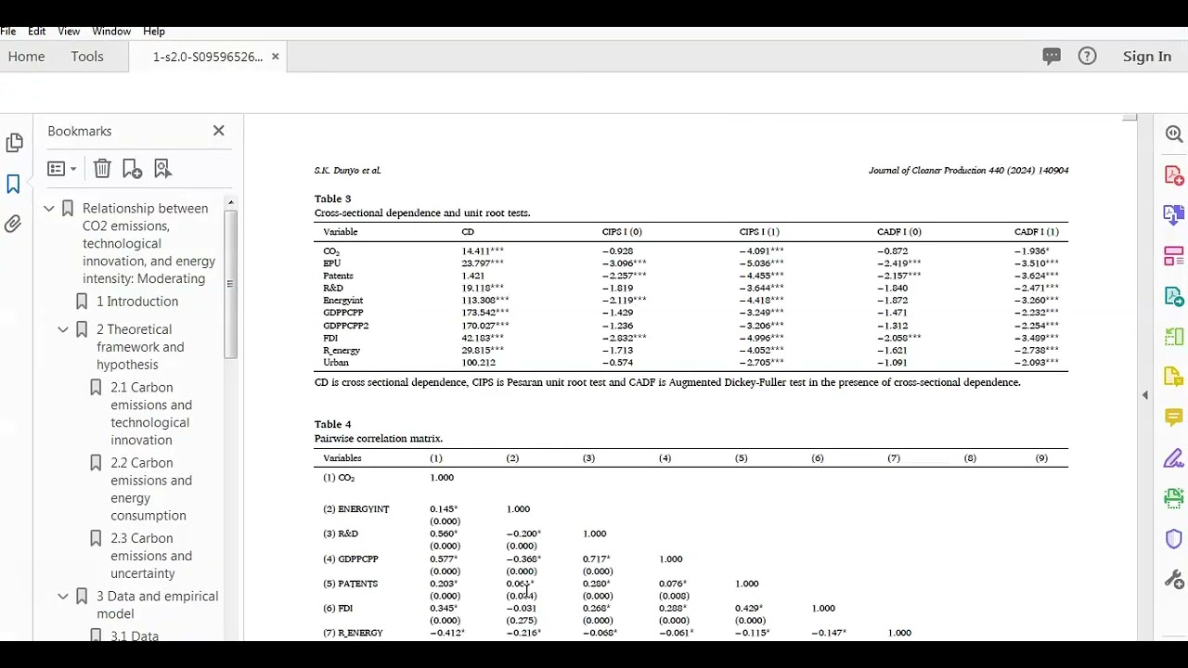The height and width of the screenshot is (668, 1188).
Task: Select the 1-s2.0-S09596526 document tab
Action: (x=208, y=57)
